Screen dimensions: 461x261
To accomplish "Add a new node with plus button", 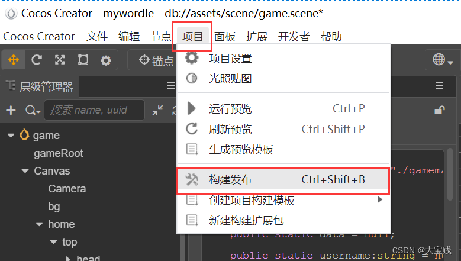I will tap(11, 110).
